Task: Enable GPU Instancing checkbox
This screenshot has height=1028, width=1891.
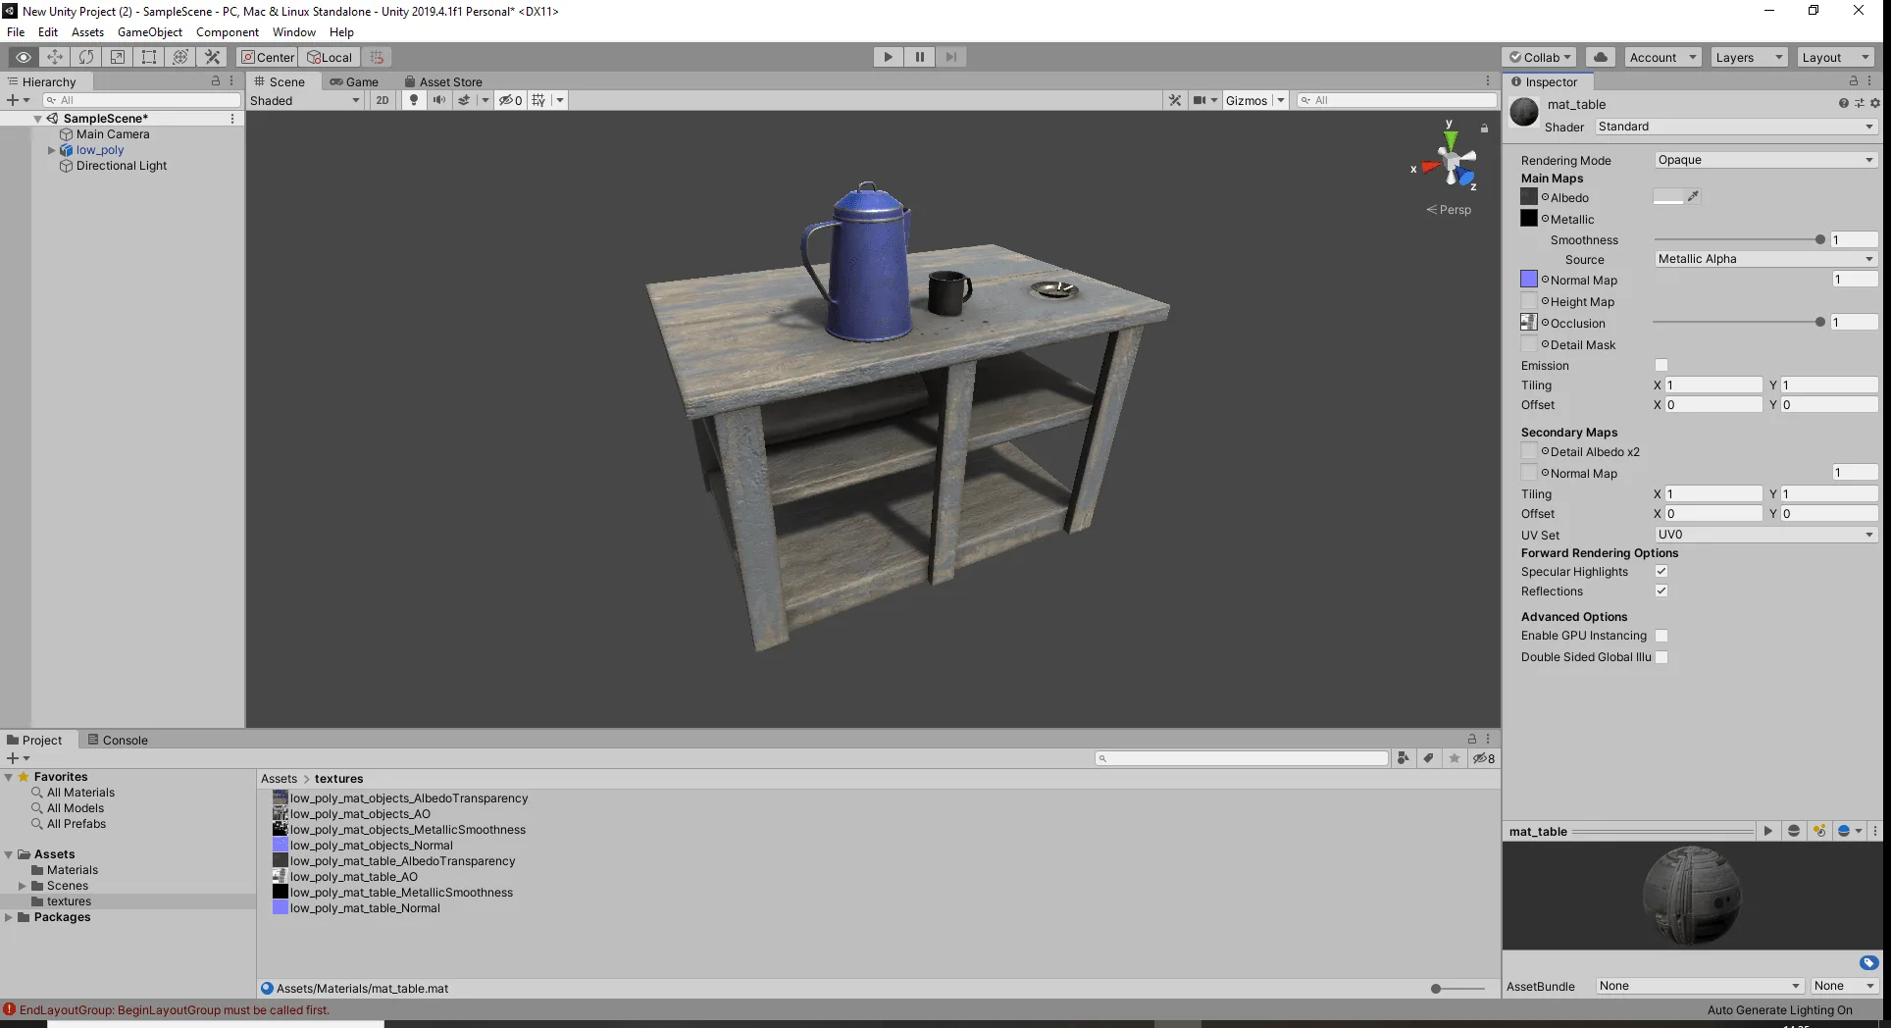Action: (x=1661, y=636)
